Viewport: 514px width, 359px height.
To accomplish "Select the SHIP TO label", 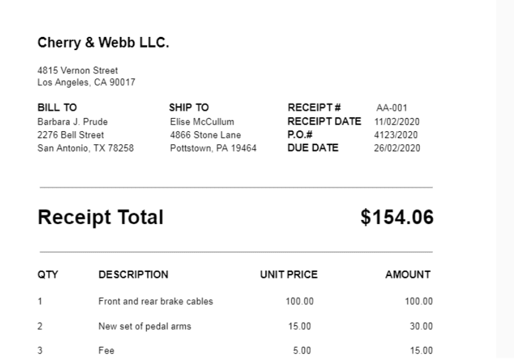I will click(189, 107).
